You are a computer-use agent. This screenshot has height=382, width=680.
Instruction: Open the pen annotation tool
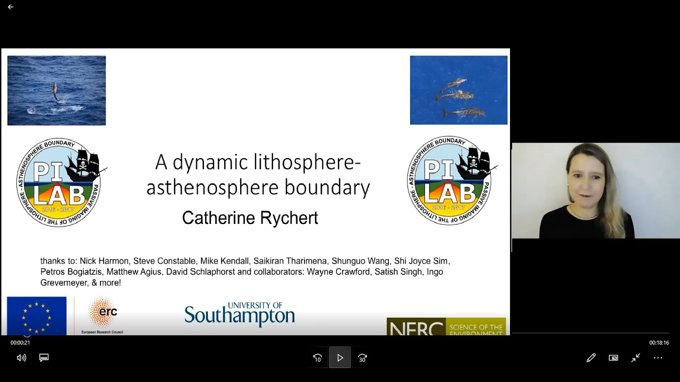591,358
